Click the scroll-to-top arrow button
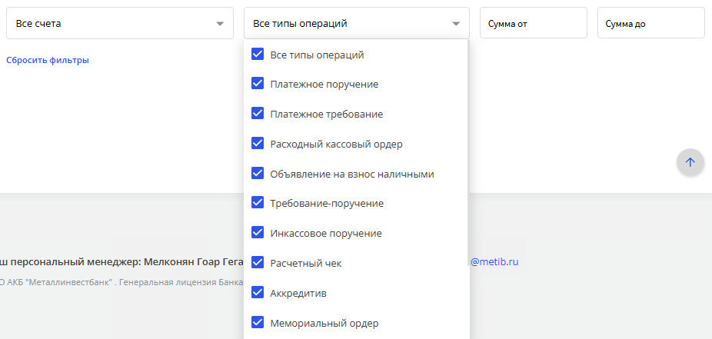The height and width of the screenshot is (339, 712). [690, 162]
